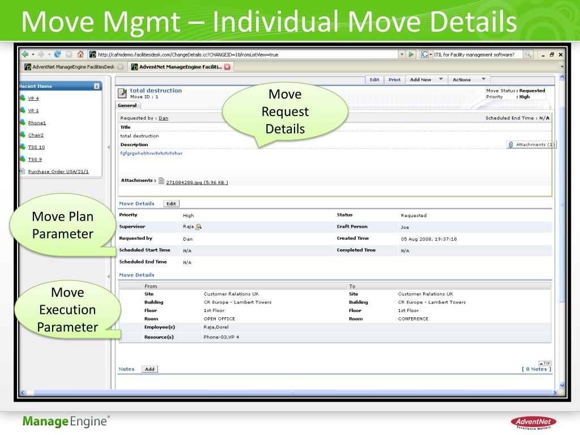Image resolution: width=580 pixels, height=435 pixels.
Task: Click the TOP jump icon
Action: pos(544,363)
